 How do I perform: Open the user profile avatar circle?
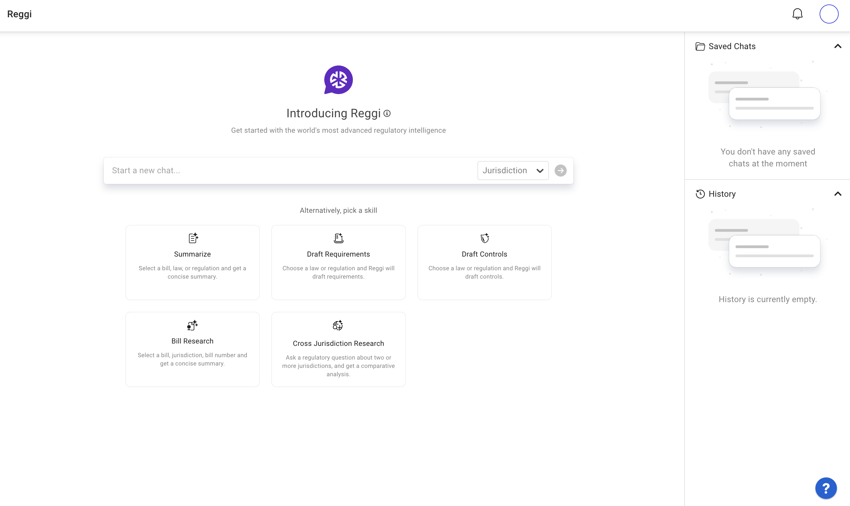tap(829, 14)
